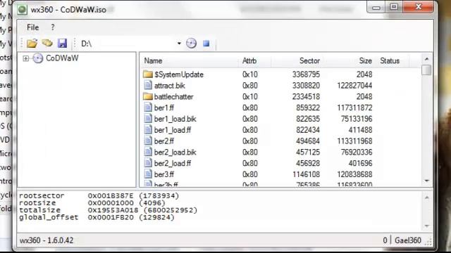The height and width of the screenshot is (253, 451).
Task: Maximize the wx360 window
Action: coord(394,7)
